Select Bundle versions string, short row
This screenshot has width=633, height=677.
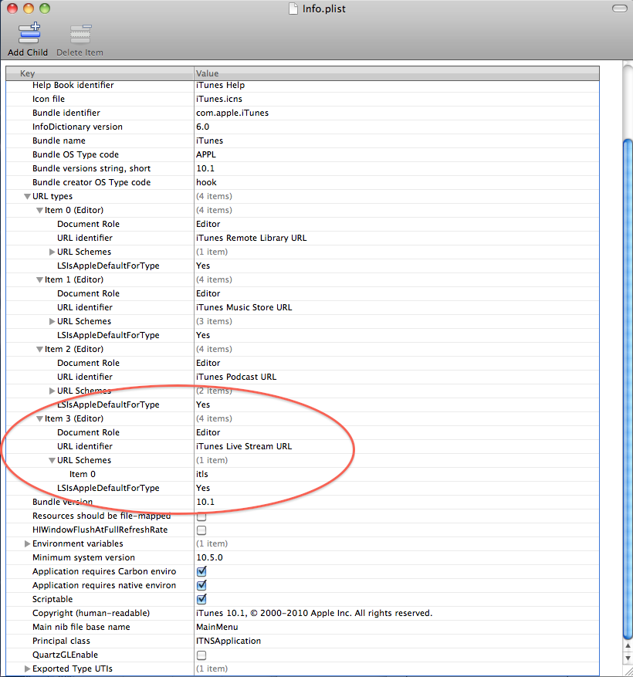tap(303, 168)
